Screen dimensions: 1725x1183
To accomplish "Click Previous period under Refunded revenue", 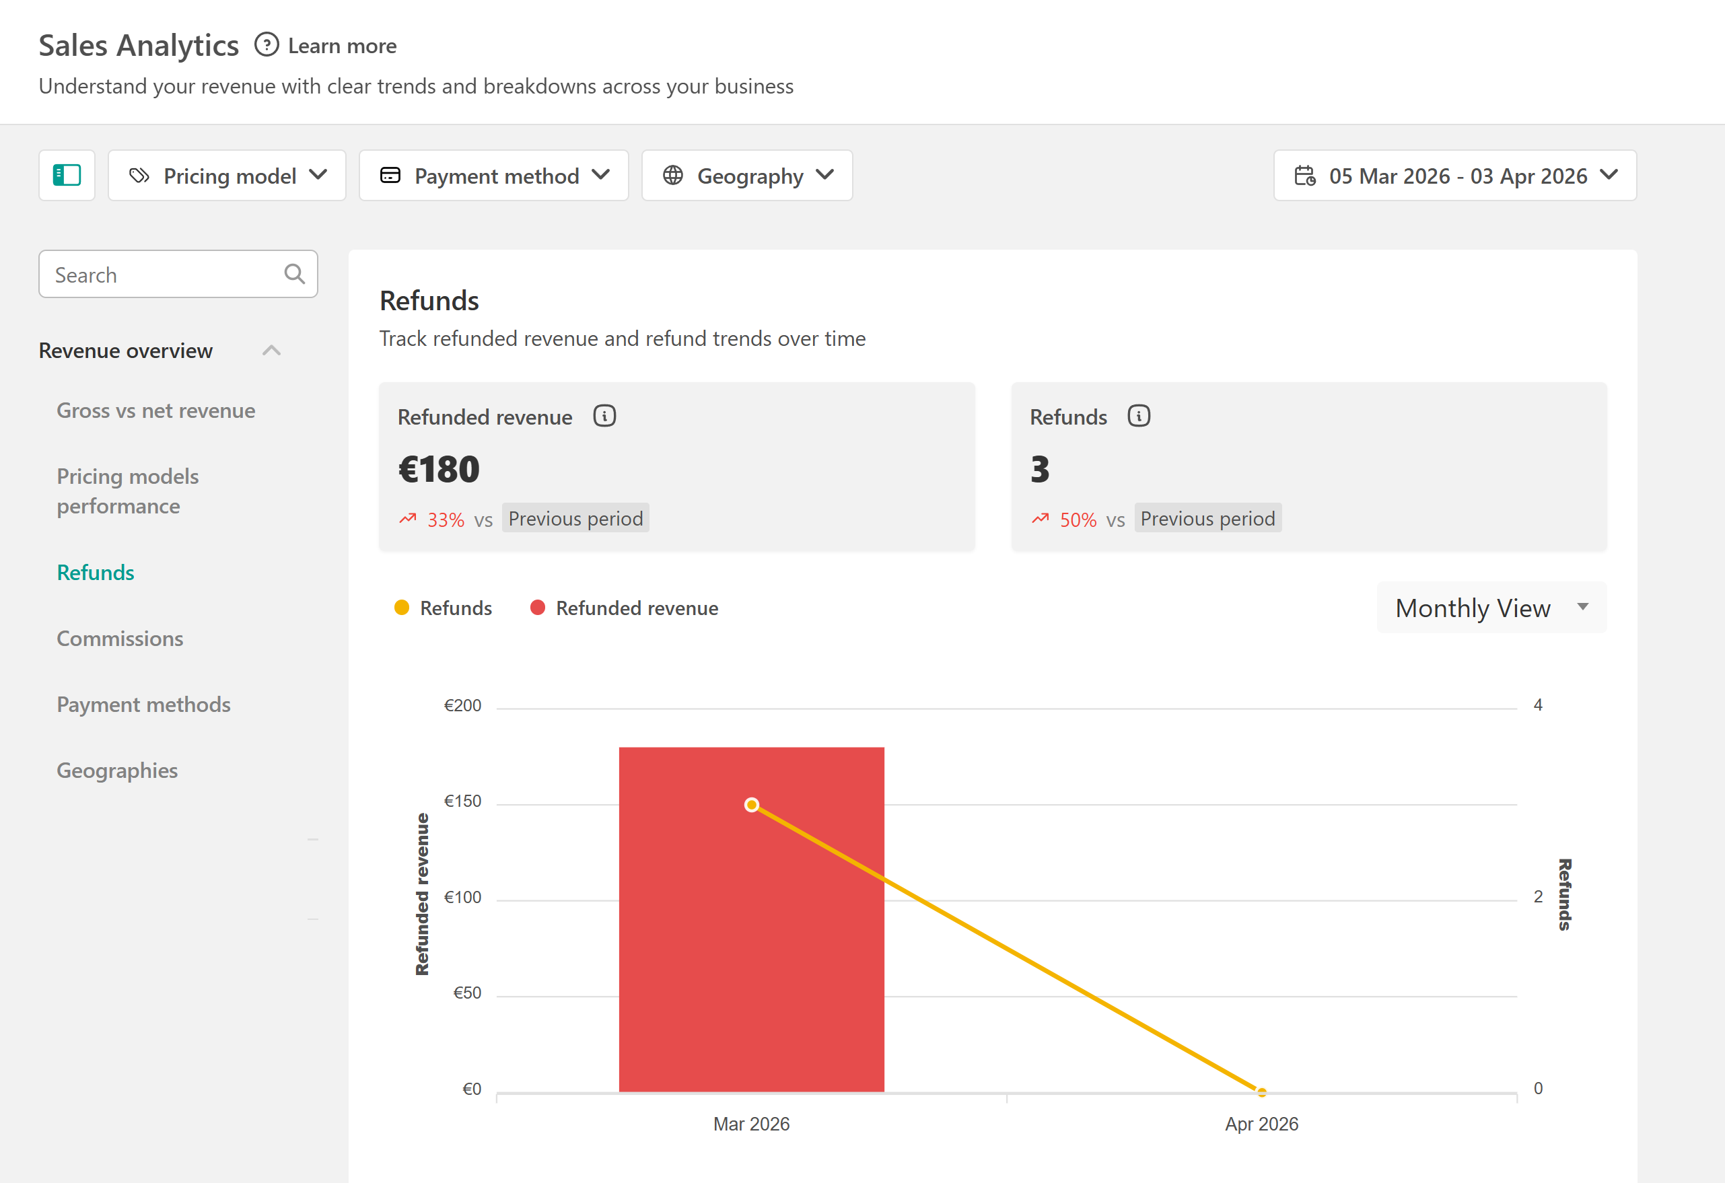I will tap(575, 518).
